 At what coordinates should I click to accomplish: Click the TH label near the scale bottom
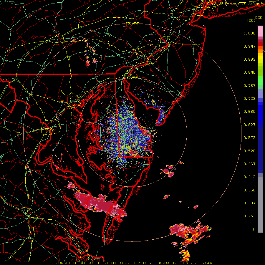pyautogui.click(x=253, y=229)
